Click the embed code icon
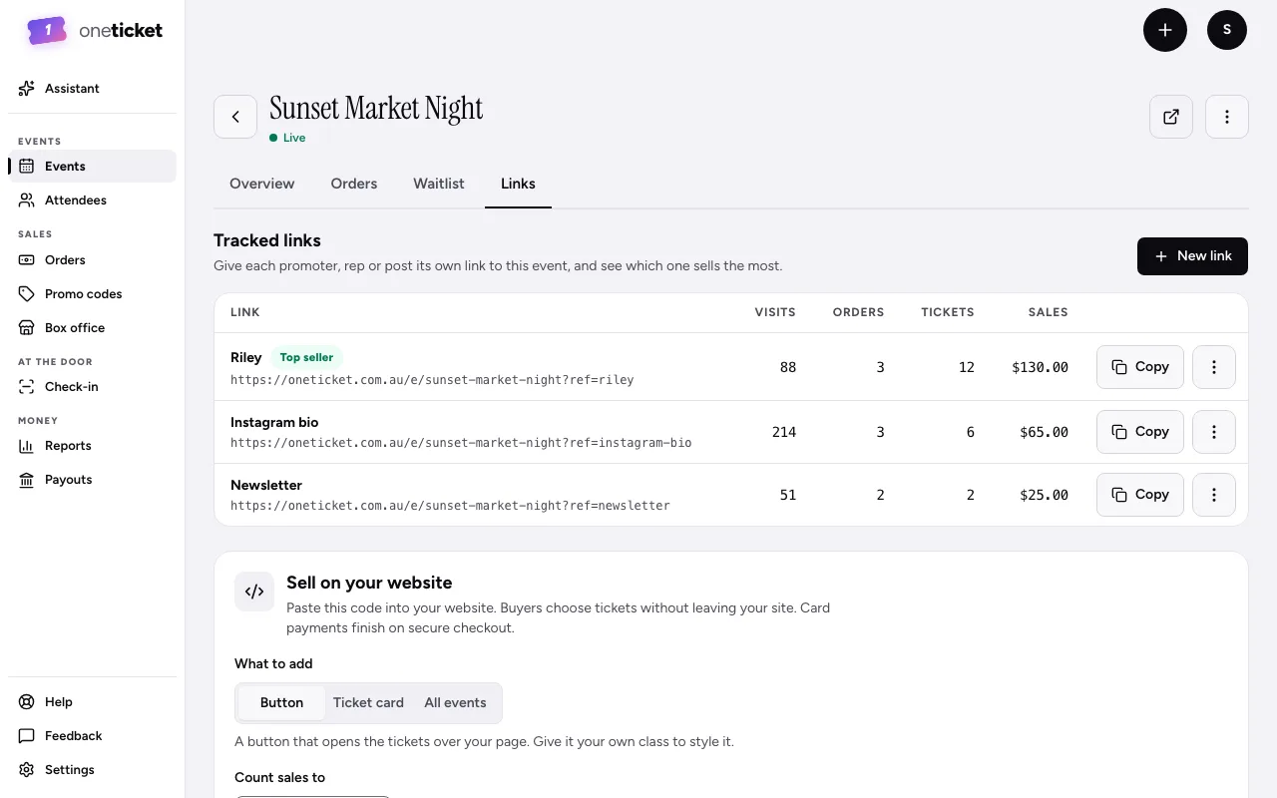 tap(254, 592)
